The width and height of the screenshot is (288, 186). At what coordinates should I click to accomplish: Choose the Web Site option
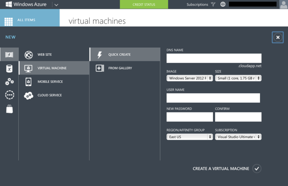54,55
